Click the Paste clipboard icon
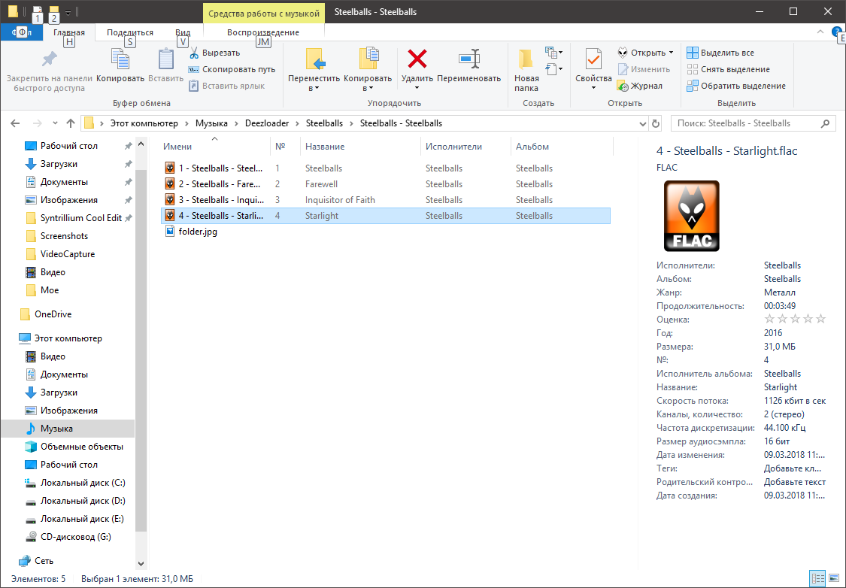Image resolution: width=846 pixels, height=588 pixels. (165, 59)
